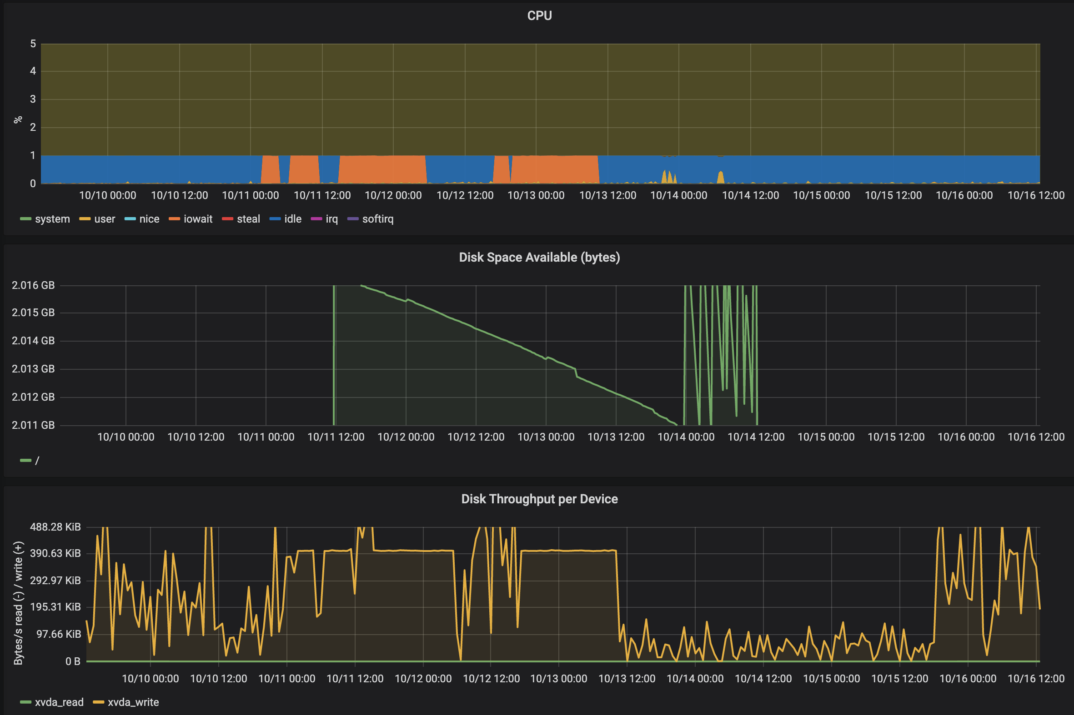The width and height of the screenshot is (1074, 715).
Task: Click the large iowait block near 10/12 00:00
Action: click(382, 169)
